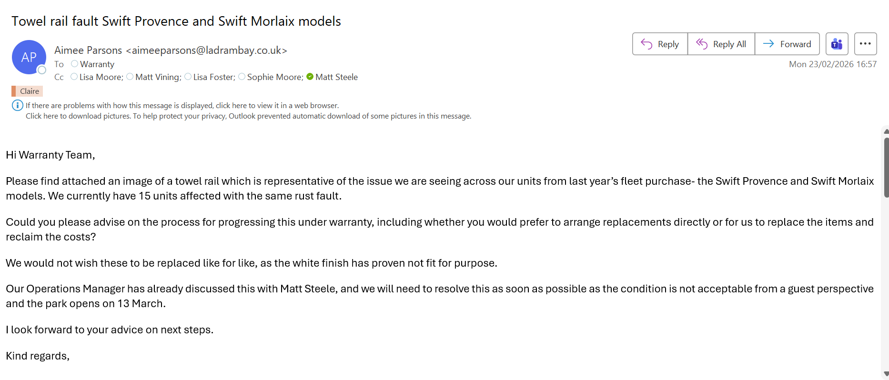
Task: Open the three-dots more actions menu
Action: (x=865, y=44)
